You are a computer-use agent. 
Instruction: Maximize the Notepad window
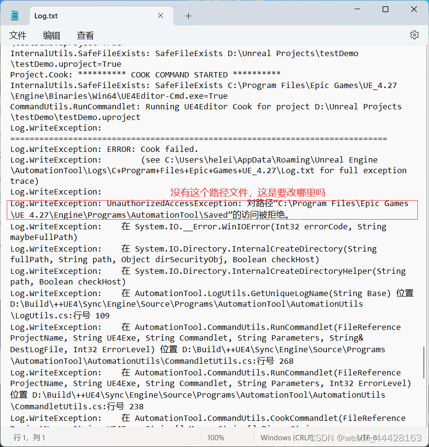[385, 9]
